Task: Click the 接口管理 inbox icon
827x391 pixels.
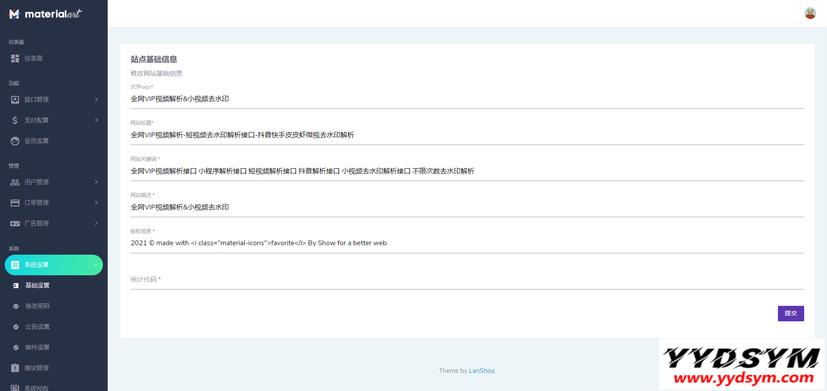Action: (15, 100)
